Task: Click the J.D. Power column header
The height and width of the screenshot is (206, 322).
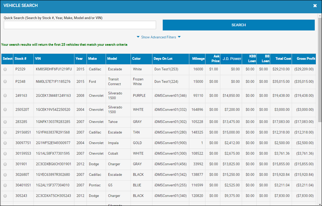Action: 232,59
